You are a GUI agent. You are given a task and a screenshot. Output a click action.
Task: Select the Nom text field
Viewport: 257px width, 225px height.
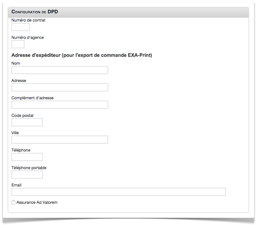60,70
